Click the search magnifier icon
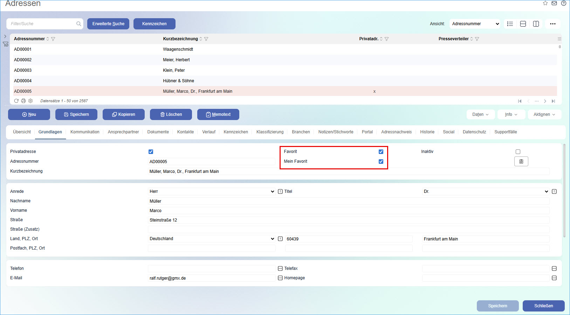Screen dimensions: 570x315 click(78, 24)
